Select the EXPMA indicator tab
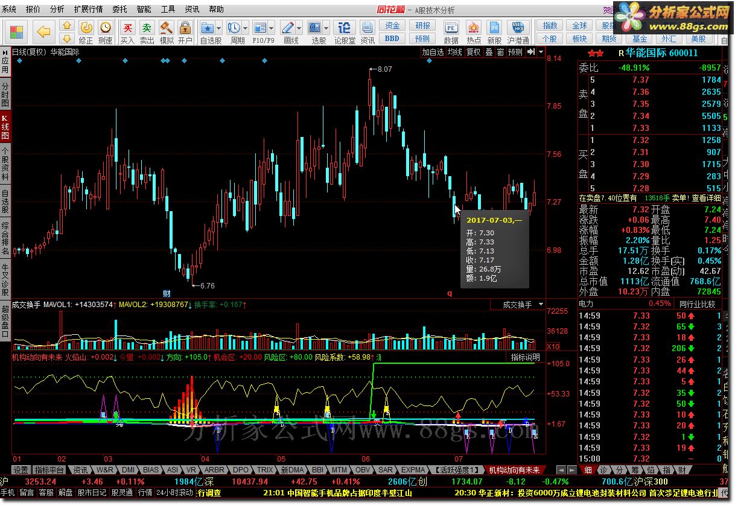This screenshot has width=735, height=505. [413, 469]
